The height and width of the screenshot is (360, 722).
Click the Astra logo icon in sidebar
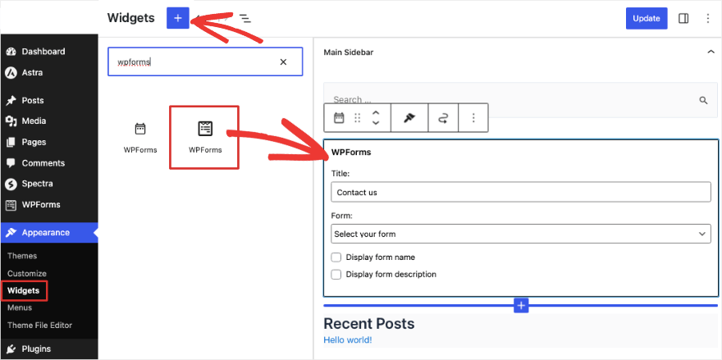point(11,73)
